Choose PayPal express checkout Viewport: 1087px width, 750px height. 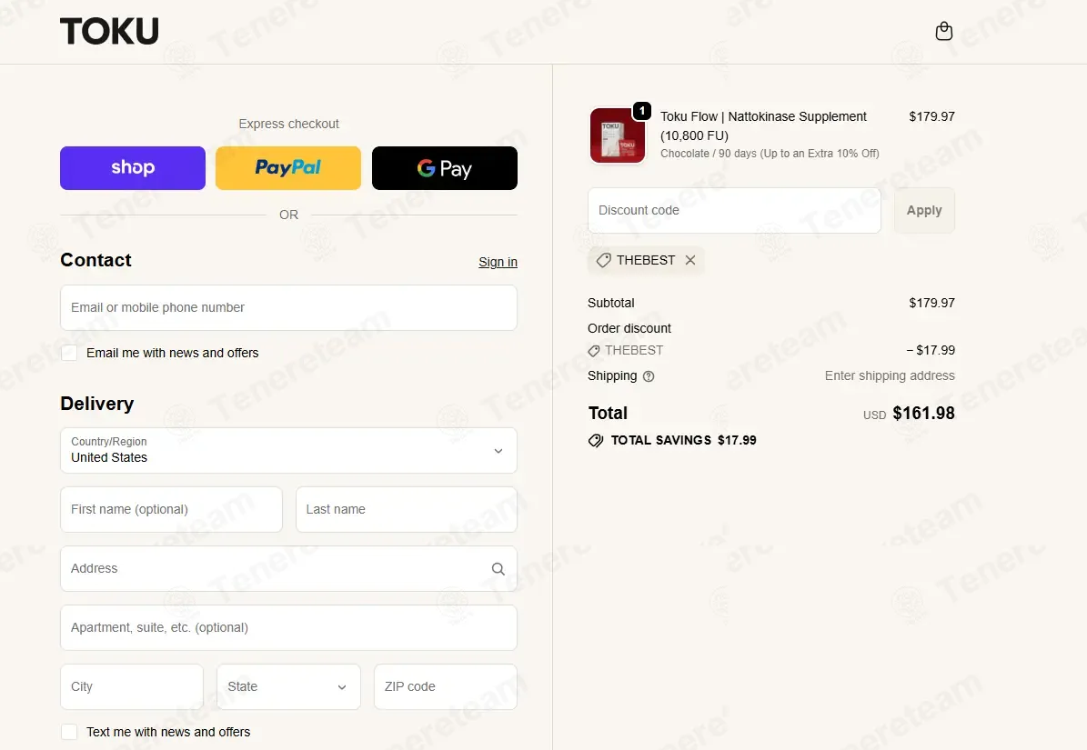pyautogui.click(x=288, y=168)
